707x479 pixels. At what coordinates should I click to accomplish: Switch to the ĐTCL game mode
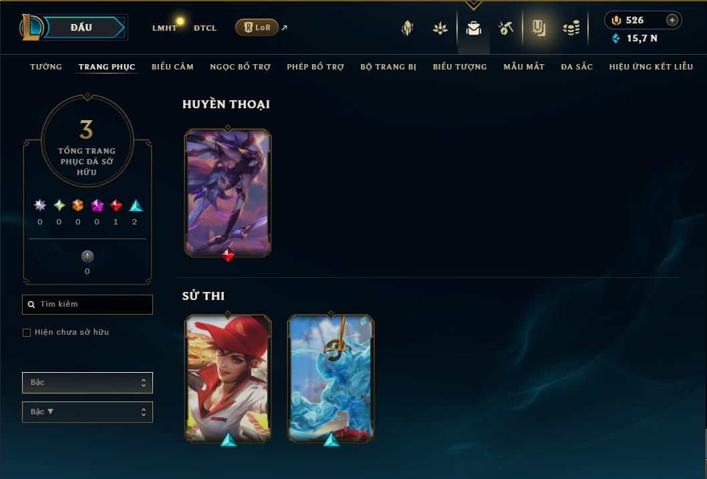[x=205, y=28]
